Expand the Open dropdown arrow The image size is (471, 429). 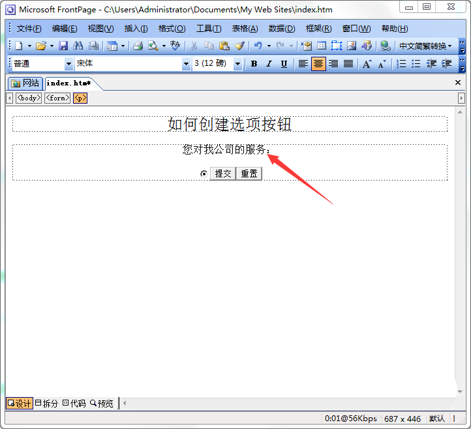click(x=52, y=46)
